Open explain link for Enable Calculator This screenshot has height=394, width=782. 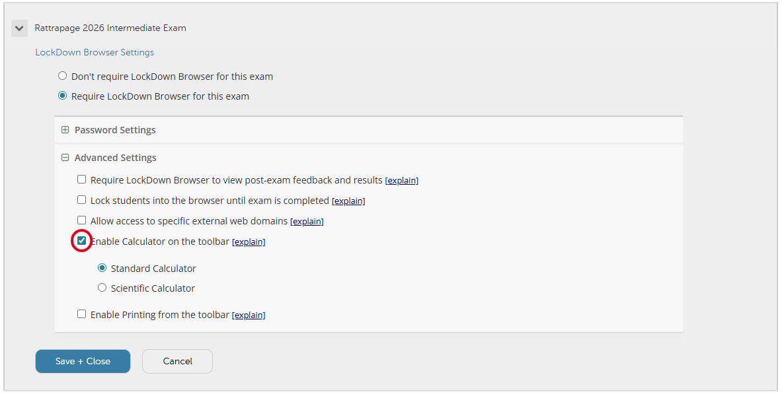[249, 242]
